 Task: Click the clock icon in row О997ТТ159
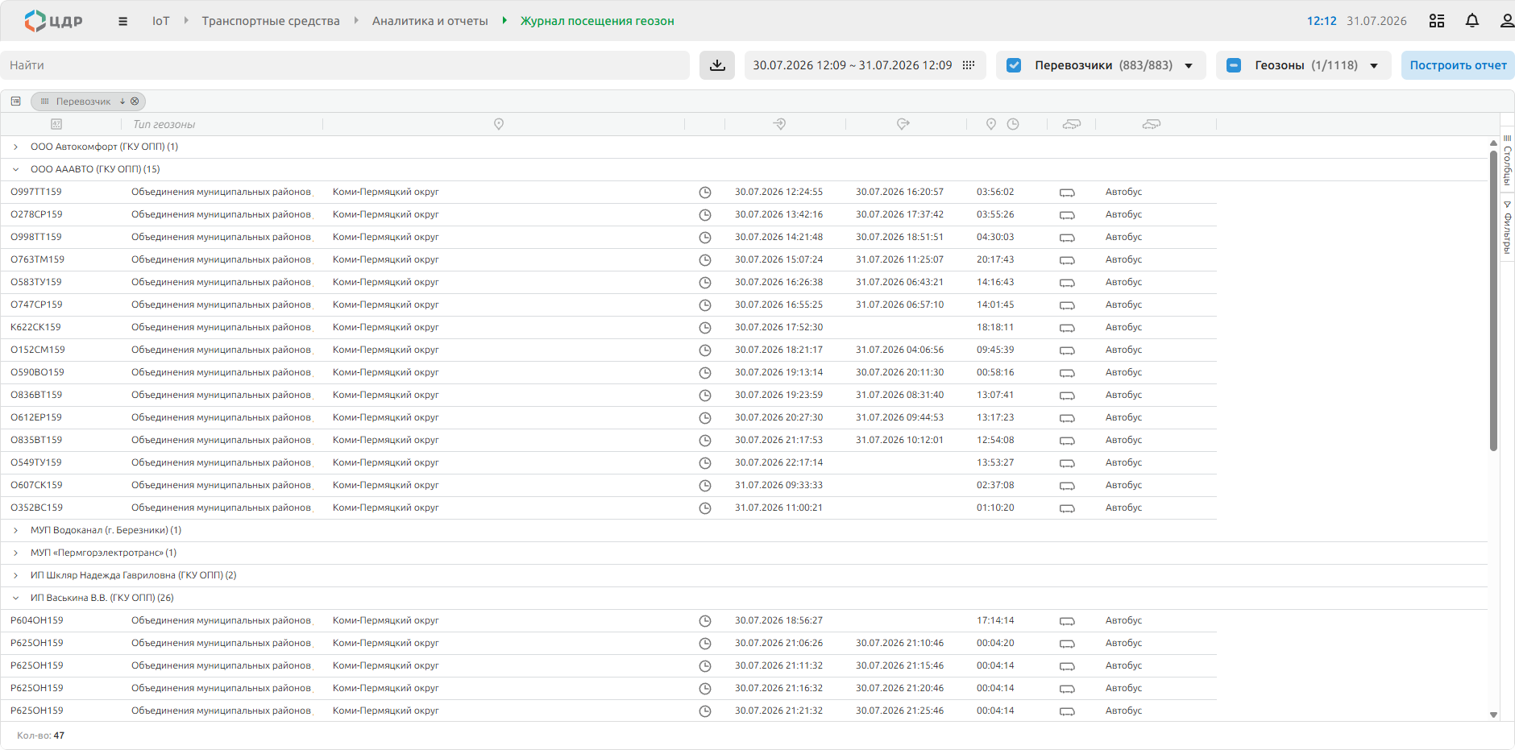(705, 193)
